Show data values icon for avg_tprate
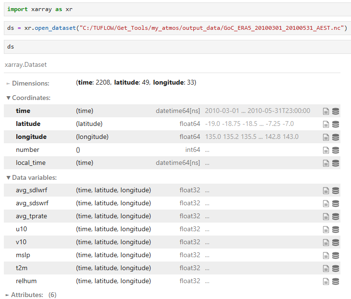This screenshot has height=299, width=351. (336, 216)
